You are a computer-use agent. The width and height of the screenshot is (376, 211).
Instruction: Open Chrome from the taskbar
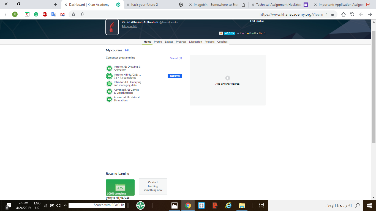pos(188,206)
